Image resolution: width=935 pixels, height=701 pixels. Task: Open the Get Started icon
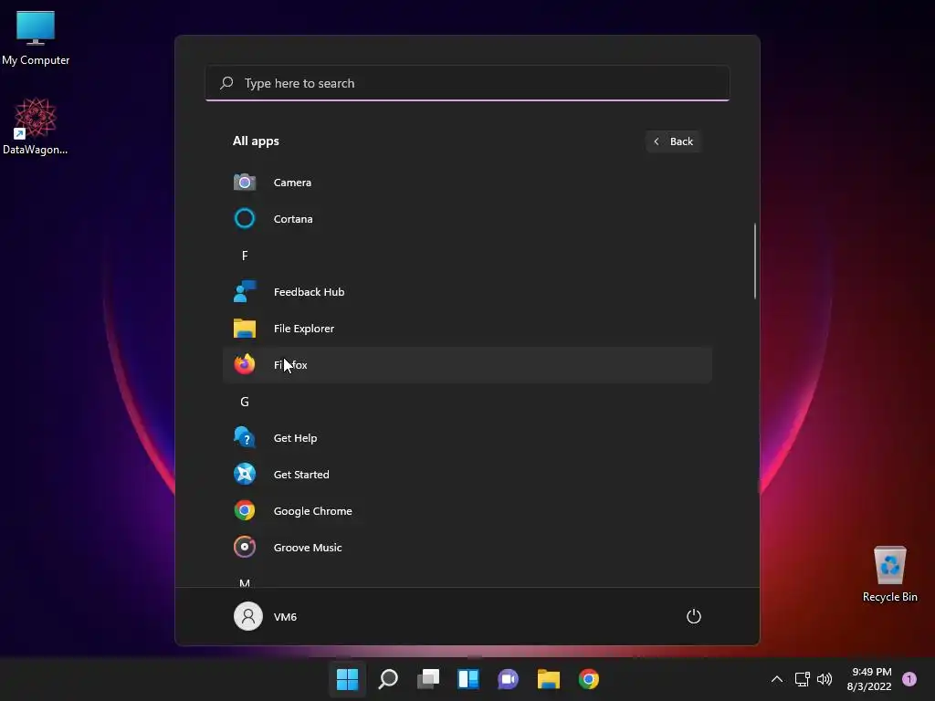245,474
